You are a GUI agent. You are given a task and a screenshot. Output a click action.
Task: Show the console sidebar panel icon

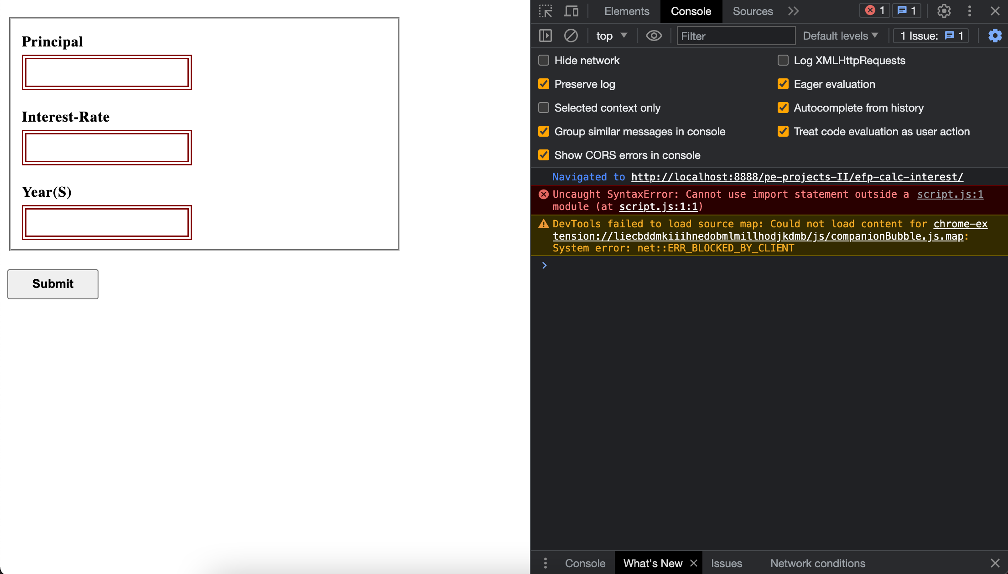tap(546, 36)
